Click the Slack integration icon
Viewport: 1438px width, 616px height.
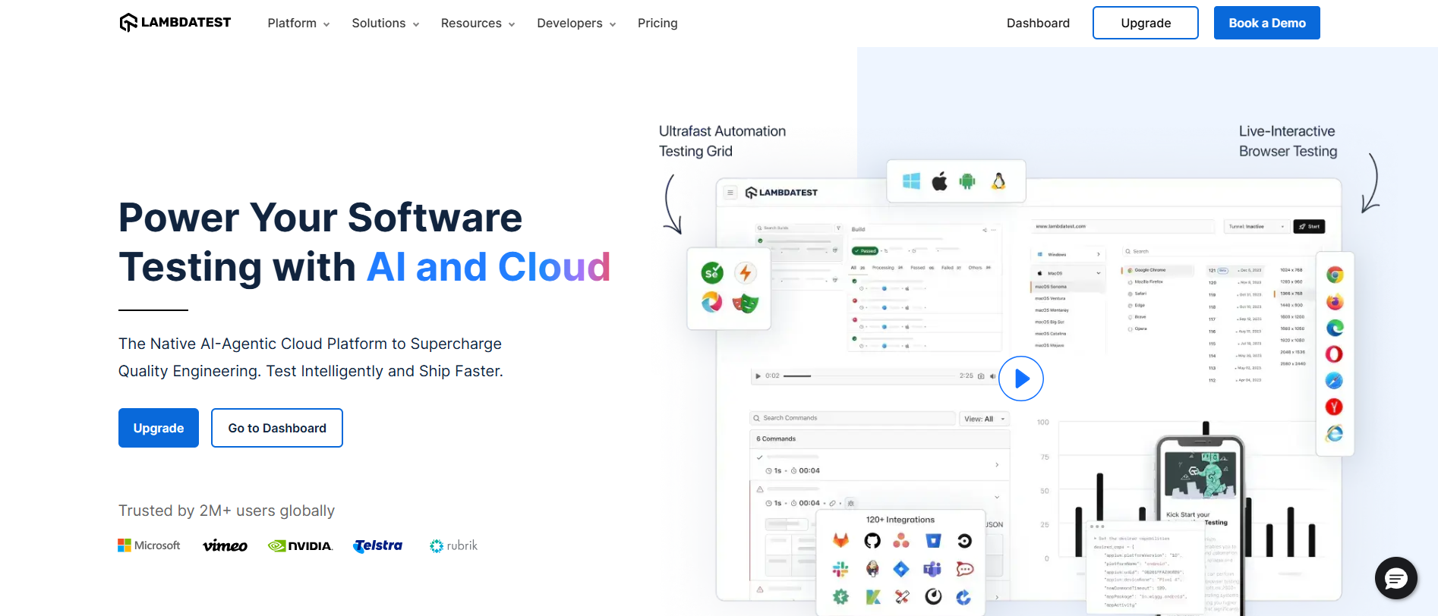[840, 569]
